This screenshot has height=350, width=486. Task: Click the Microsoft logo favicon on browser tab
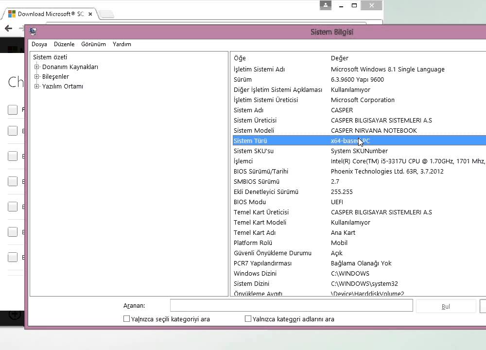[x=12, y=14]
